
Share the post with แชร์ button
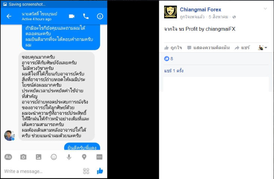pyautogui.click(x=242, y=48)
